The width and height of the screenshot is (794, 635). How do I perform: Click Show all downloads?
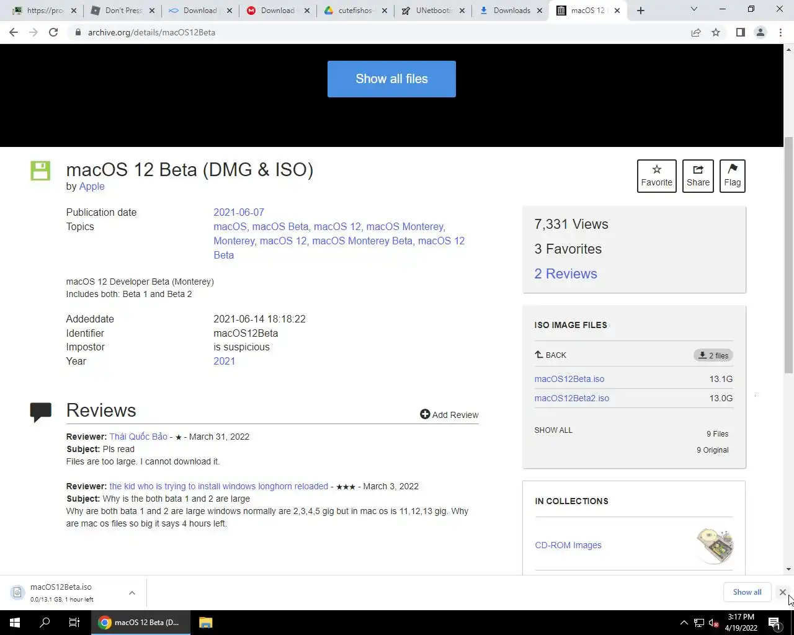747,592
